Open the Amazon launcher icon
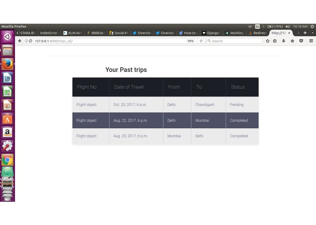The width and height of the screenshot is (316, 225). (7, 133)
